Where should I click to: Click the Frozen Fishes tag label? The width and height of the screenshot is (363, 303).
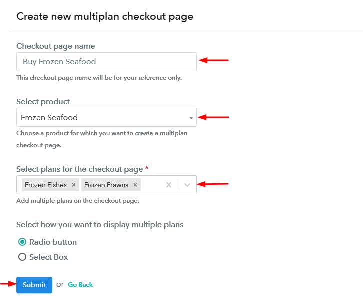click(x=46, y=185)
